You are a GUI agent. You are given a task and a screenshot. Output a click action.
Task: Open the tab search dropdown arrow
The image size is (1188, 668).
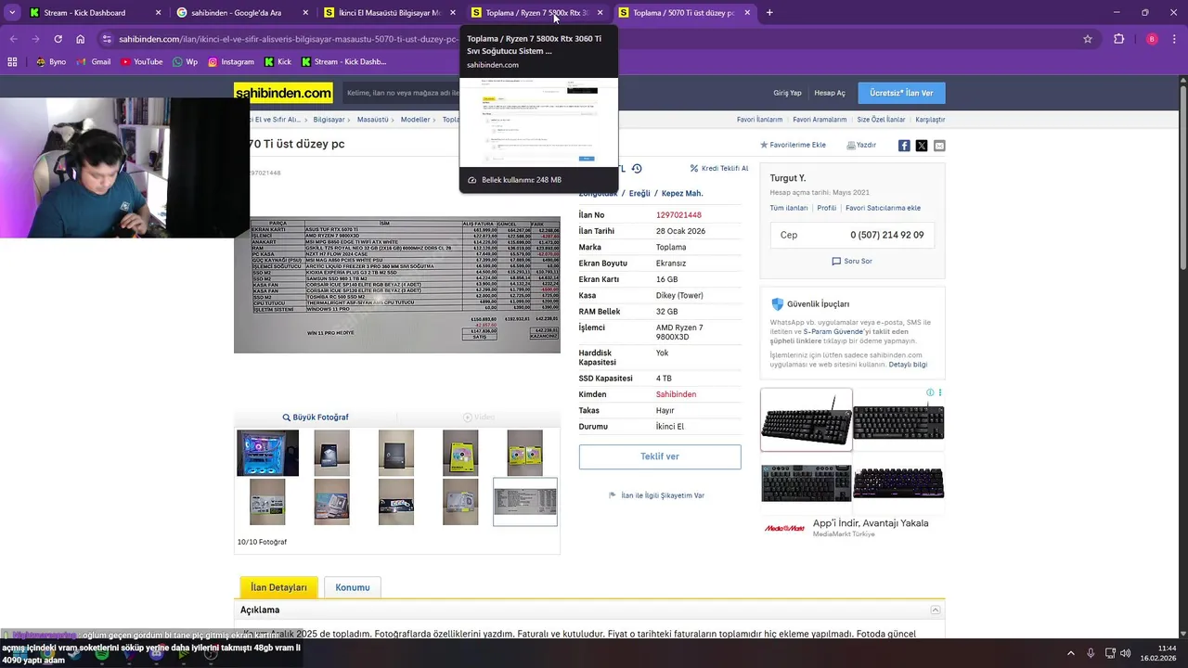(x=12, y=13)
